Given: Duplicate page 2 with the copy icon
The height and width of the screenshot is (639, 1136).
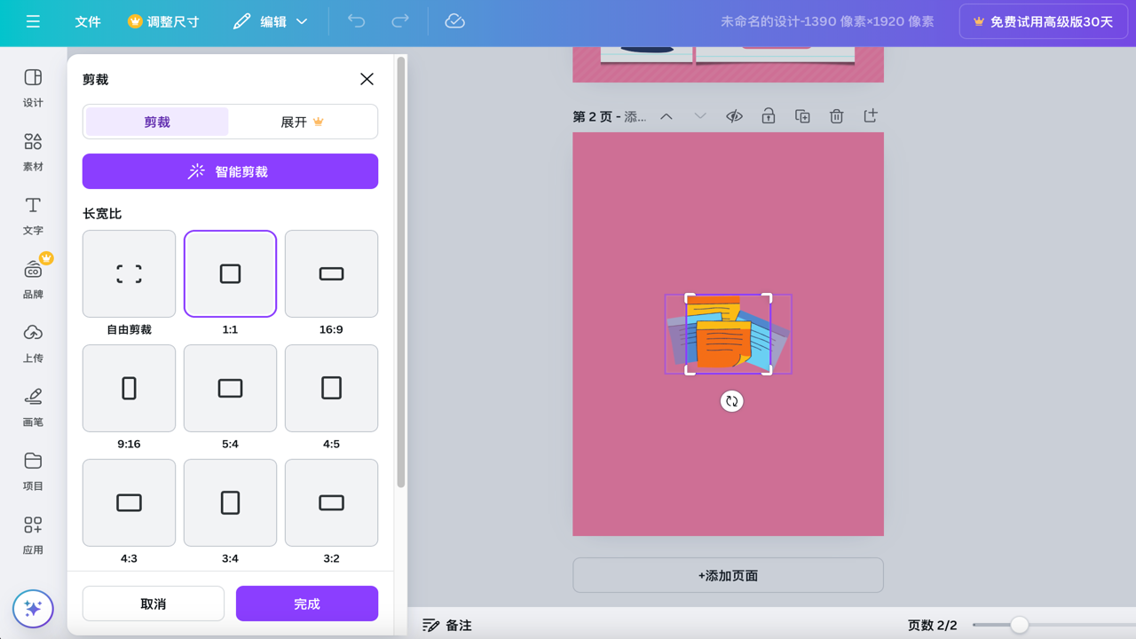Looking at the screenshot, I should 802,116.
